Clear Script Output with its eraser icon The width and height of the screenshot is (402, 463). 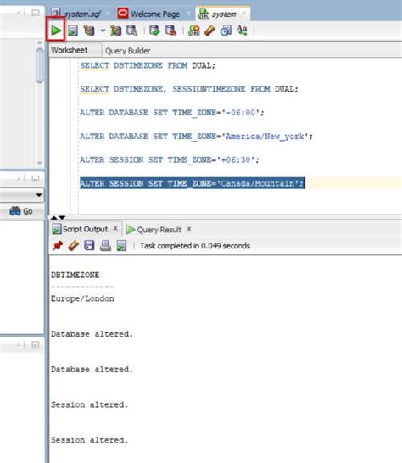coord(74,245)
